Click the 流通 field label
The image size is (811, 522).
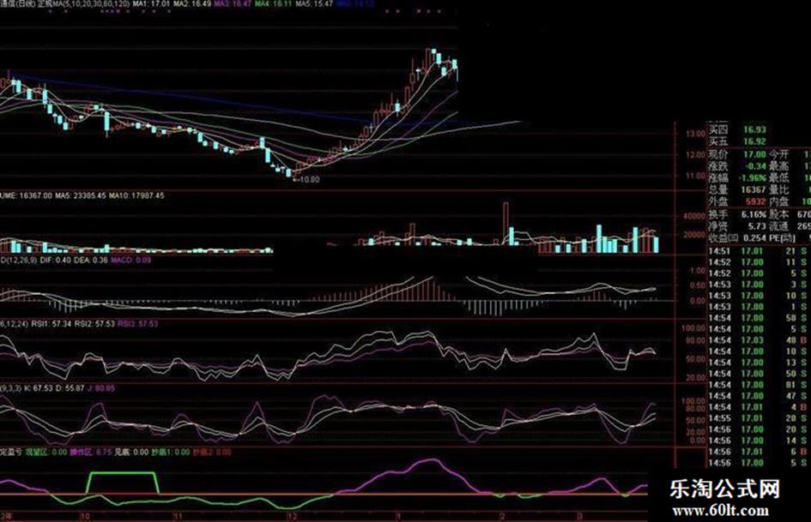click(x=779, y=225)
